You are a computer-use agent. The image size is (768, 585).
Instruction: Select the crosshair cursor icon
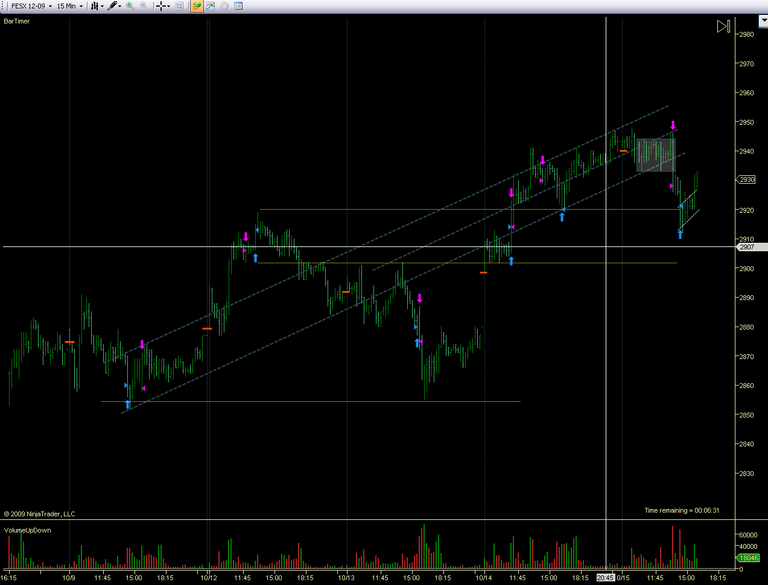161,6
